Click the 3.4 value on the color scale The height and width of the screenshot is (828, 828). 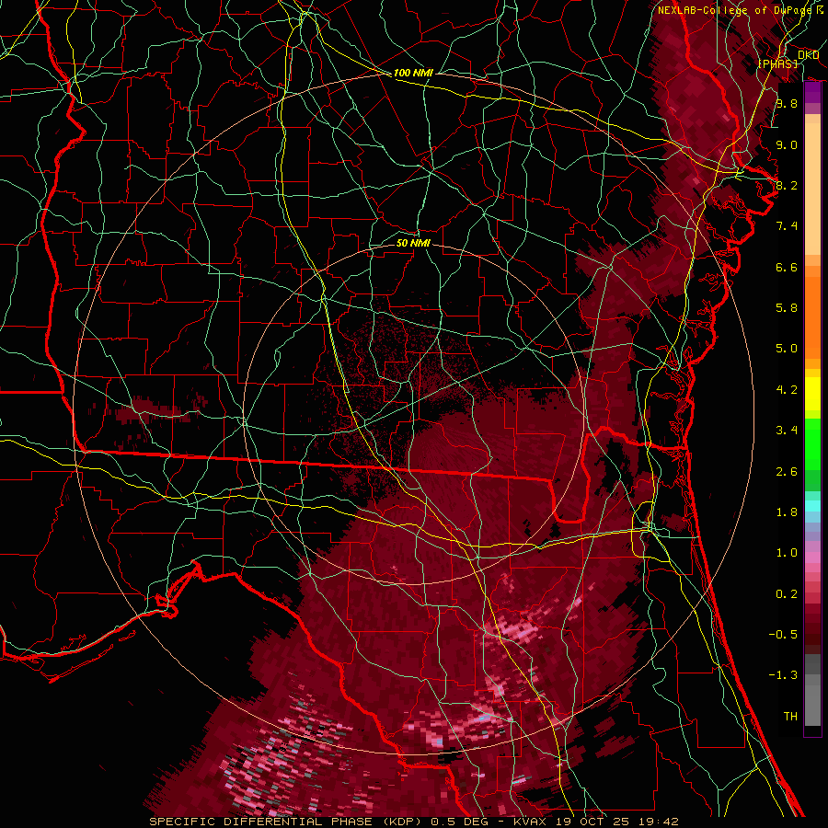pos(787,431)
